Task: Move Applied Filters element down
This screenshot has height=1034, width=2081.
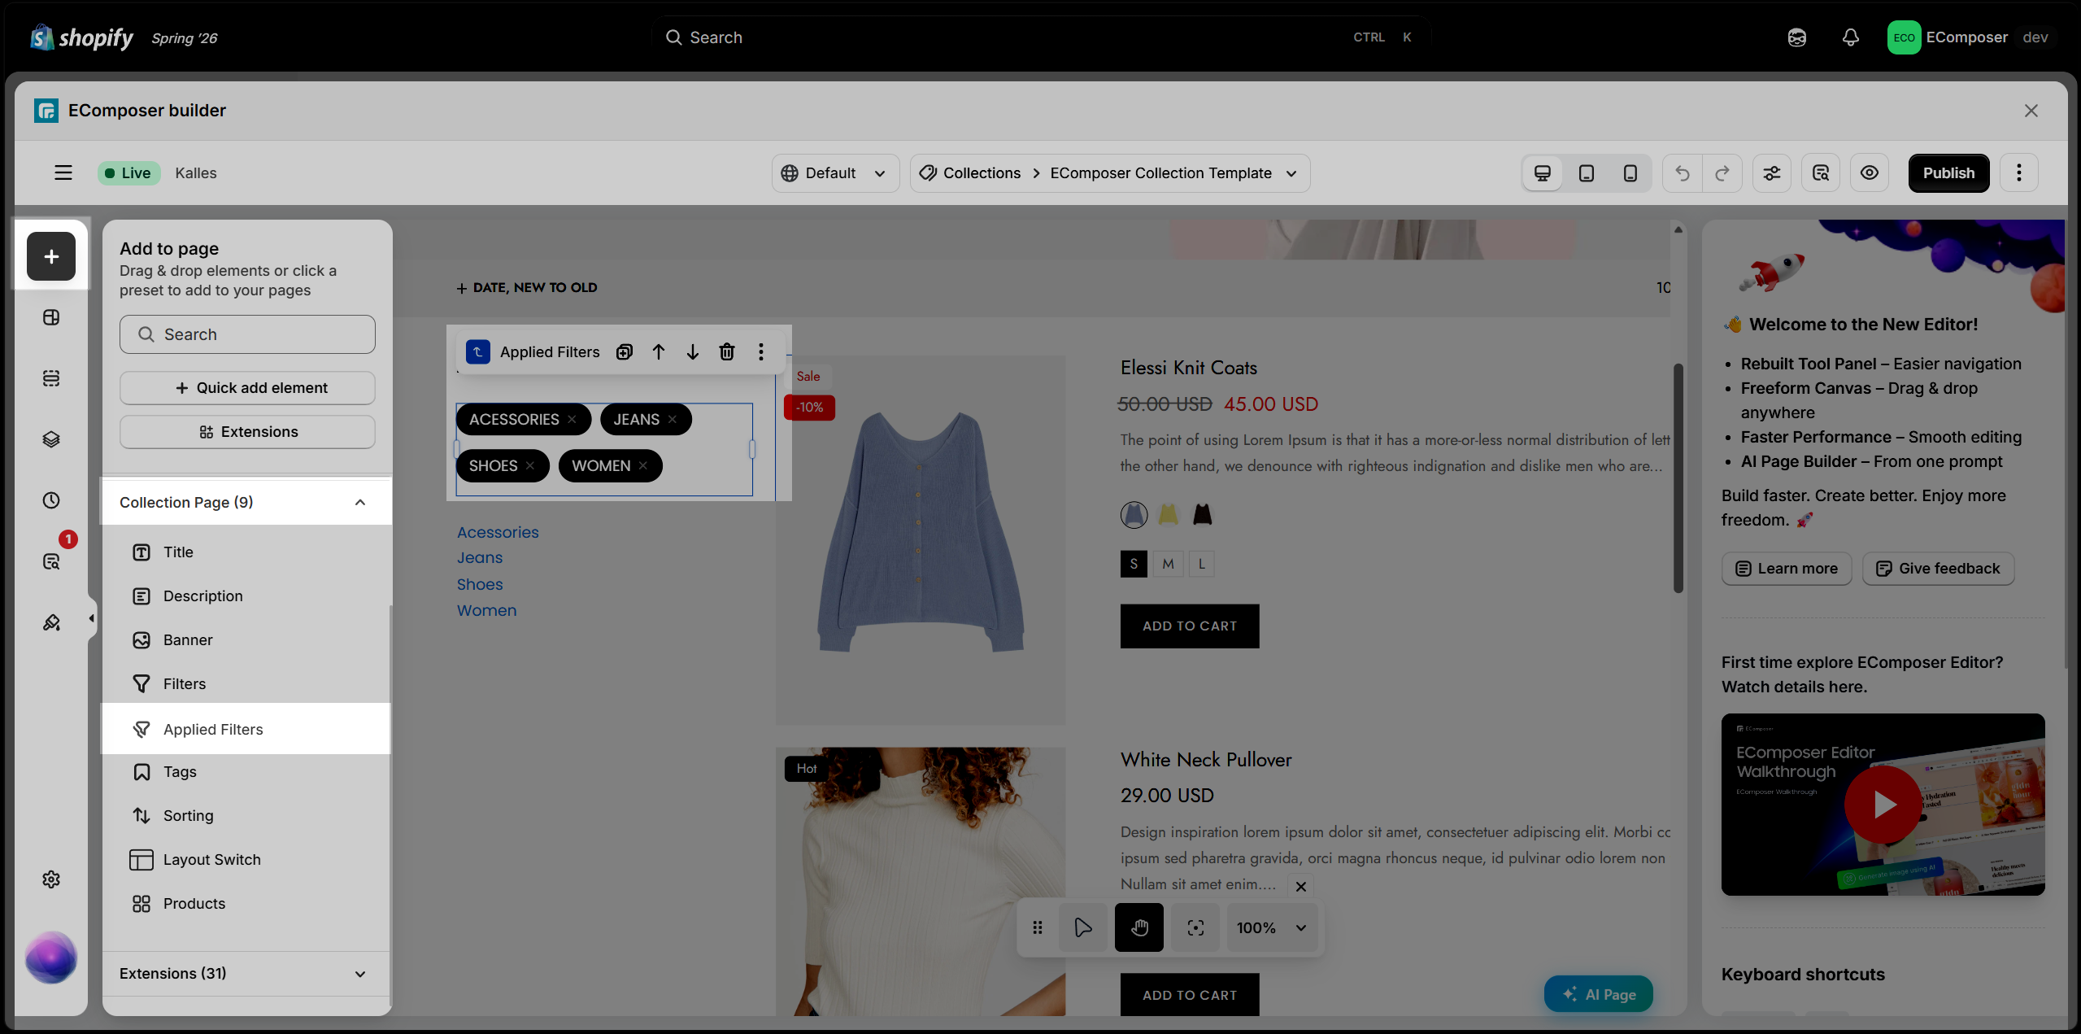Action: 693,351
